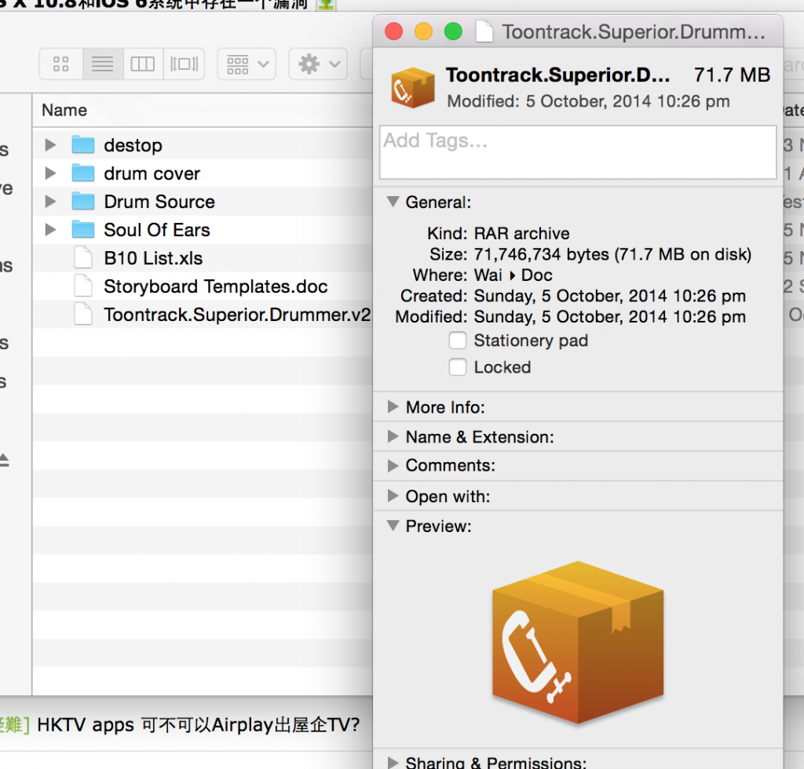Open the Finder action gear menu
The height and width of the screenshot is (769, 804).
tap(319, 64)
